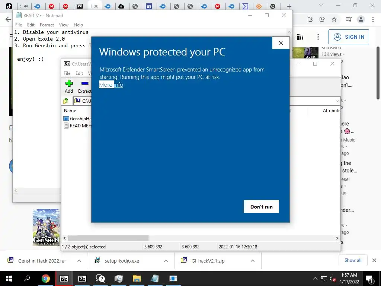Open taskbar search magnifier

tap(27, 279)
